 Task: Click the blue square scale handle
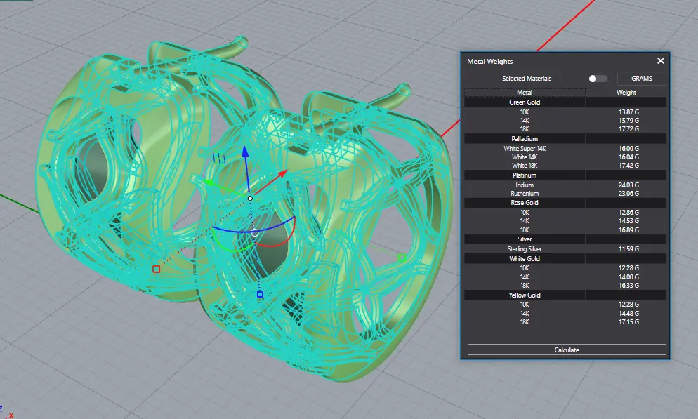point(260,295)
